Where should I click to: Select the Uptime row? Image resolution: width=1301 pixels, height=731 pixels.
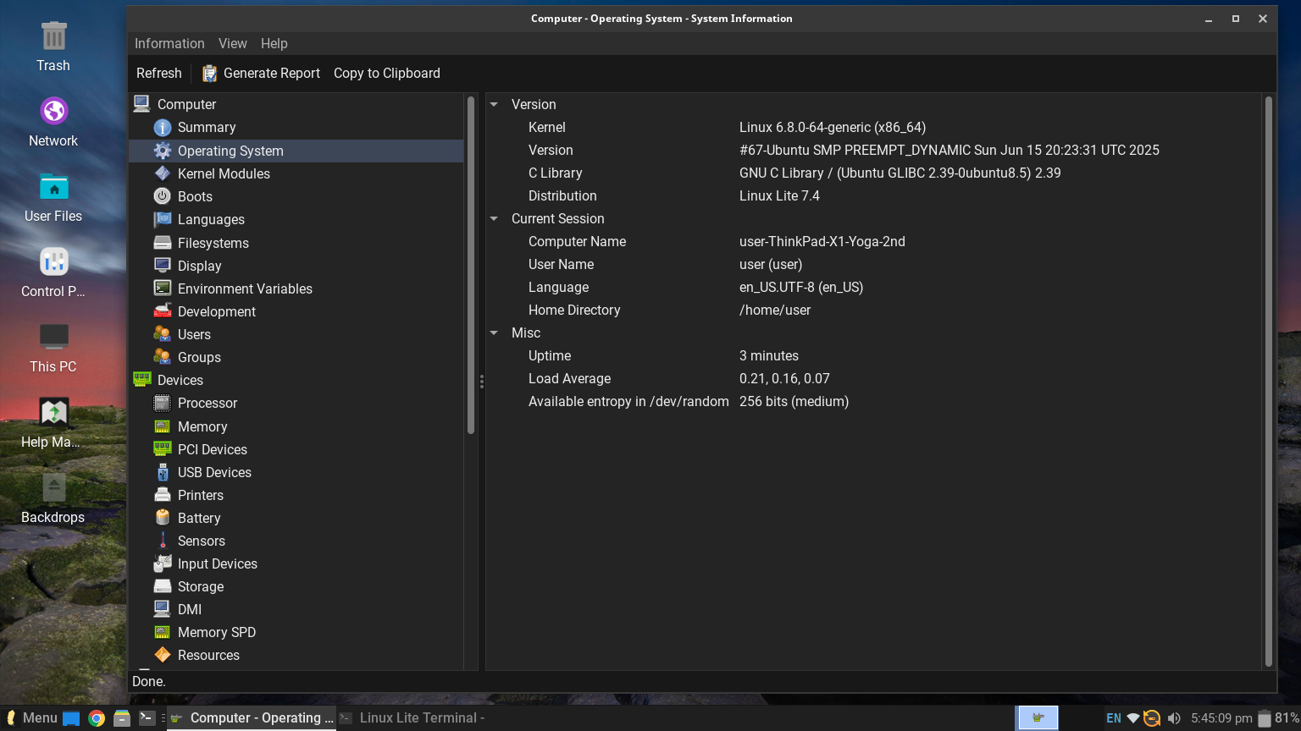click(x=872, y=356)
